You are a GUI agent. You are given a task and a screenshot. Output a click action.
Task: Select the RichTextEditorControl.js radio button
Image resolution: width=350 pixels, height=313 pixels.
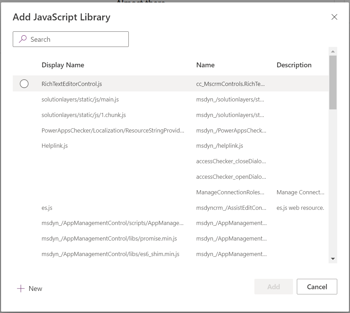click(x=24, y=84)
